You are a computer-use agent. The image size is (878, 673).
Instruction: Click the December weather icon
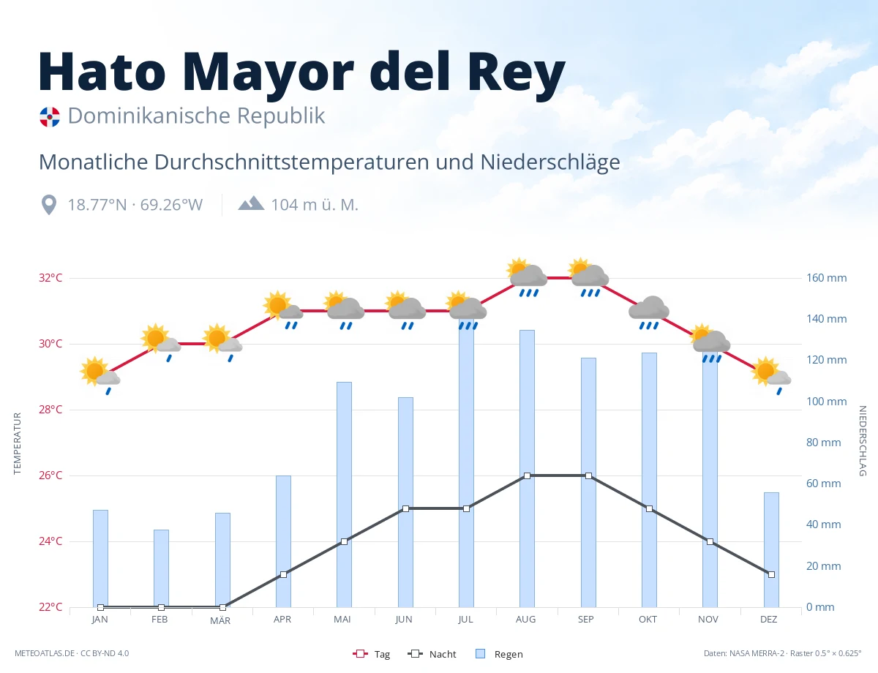[x=771, y=376]
